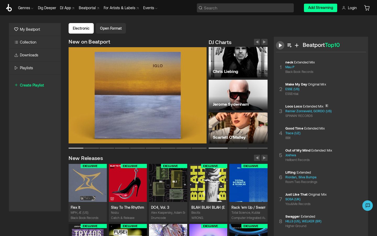
Task: Click the Beatport logo icon
Action: point(9,8)
